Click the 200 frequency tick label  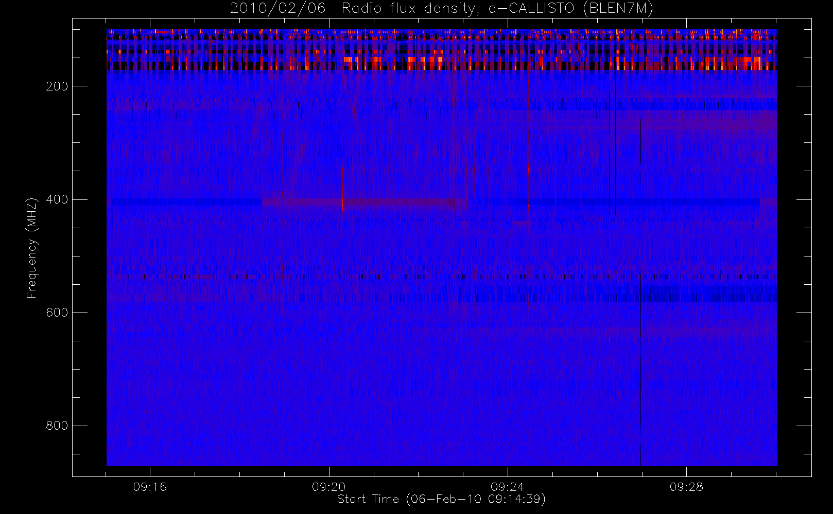57,86
